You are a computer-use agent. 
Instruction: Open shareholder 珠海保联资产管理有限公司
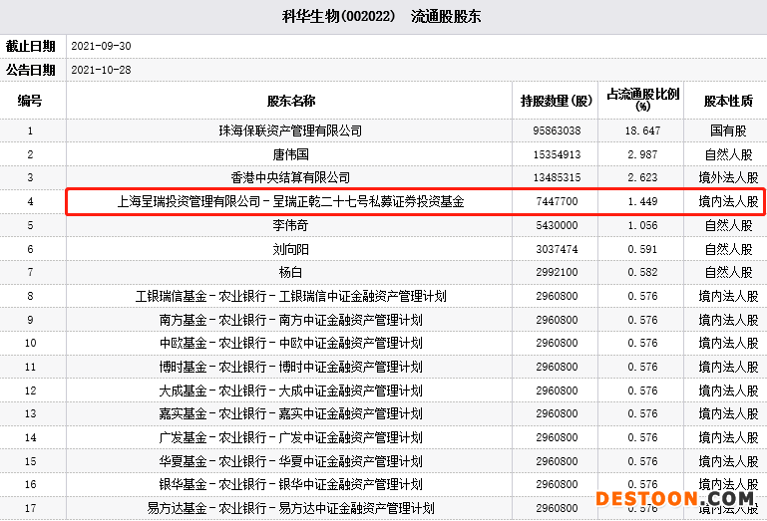click(290, 130)
